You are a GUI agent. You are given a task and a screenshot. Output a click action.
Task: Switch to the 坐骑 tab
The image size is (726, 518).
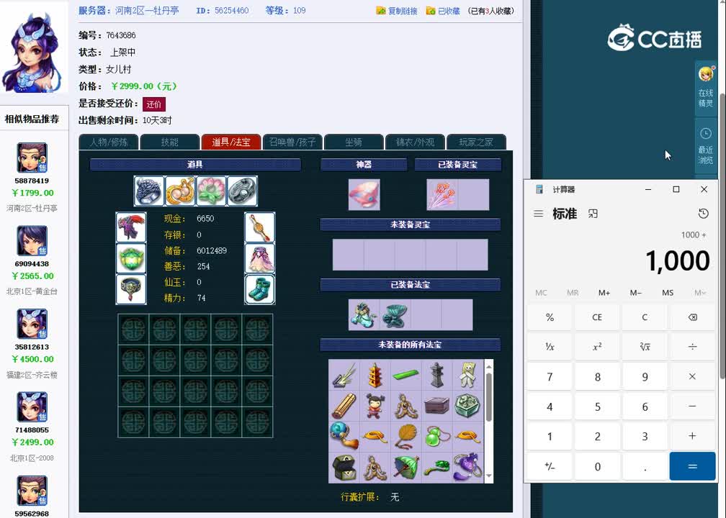pos(354,142)
